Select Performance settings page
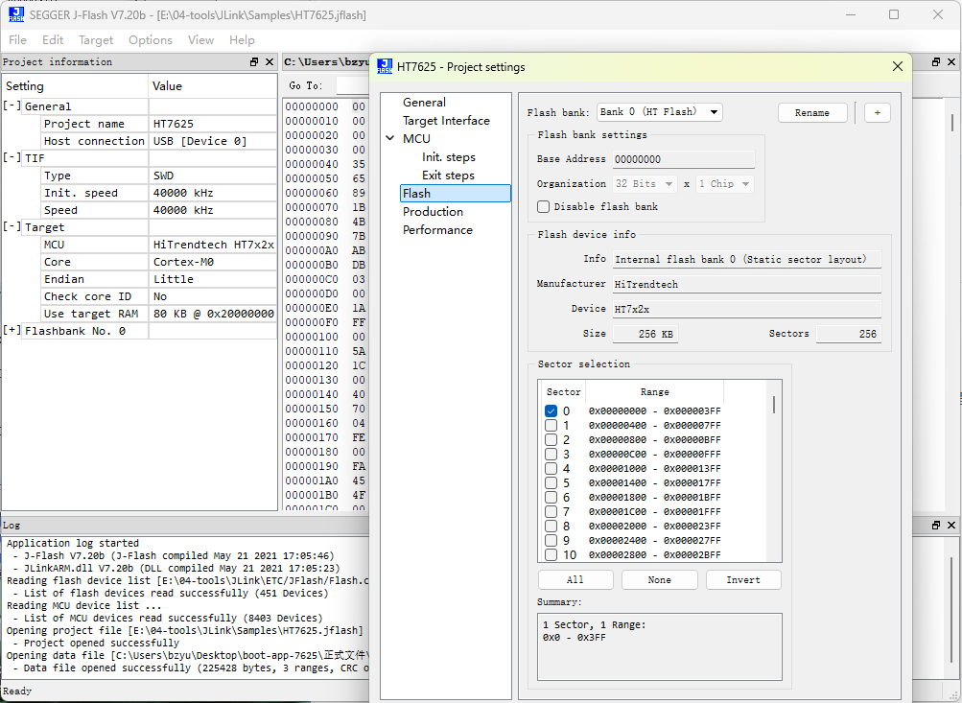This screenshot has width=962, height=703. [437, 230]
